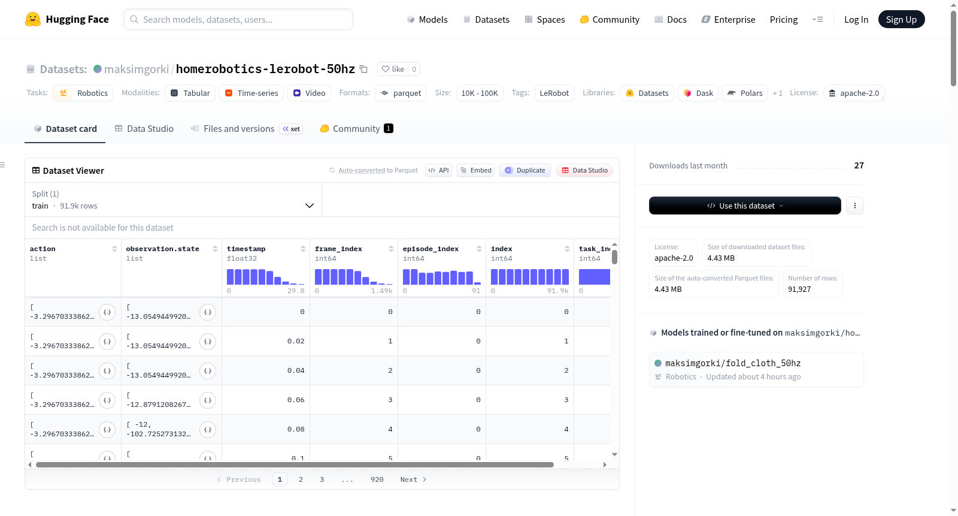This screenshot has height=516, width=958.
Task: Open the Files and versions tab
Action: pos(247,129)
